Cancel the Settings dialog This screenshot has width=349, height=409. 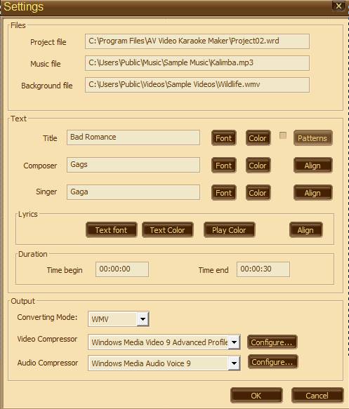click(317, 396)
